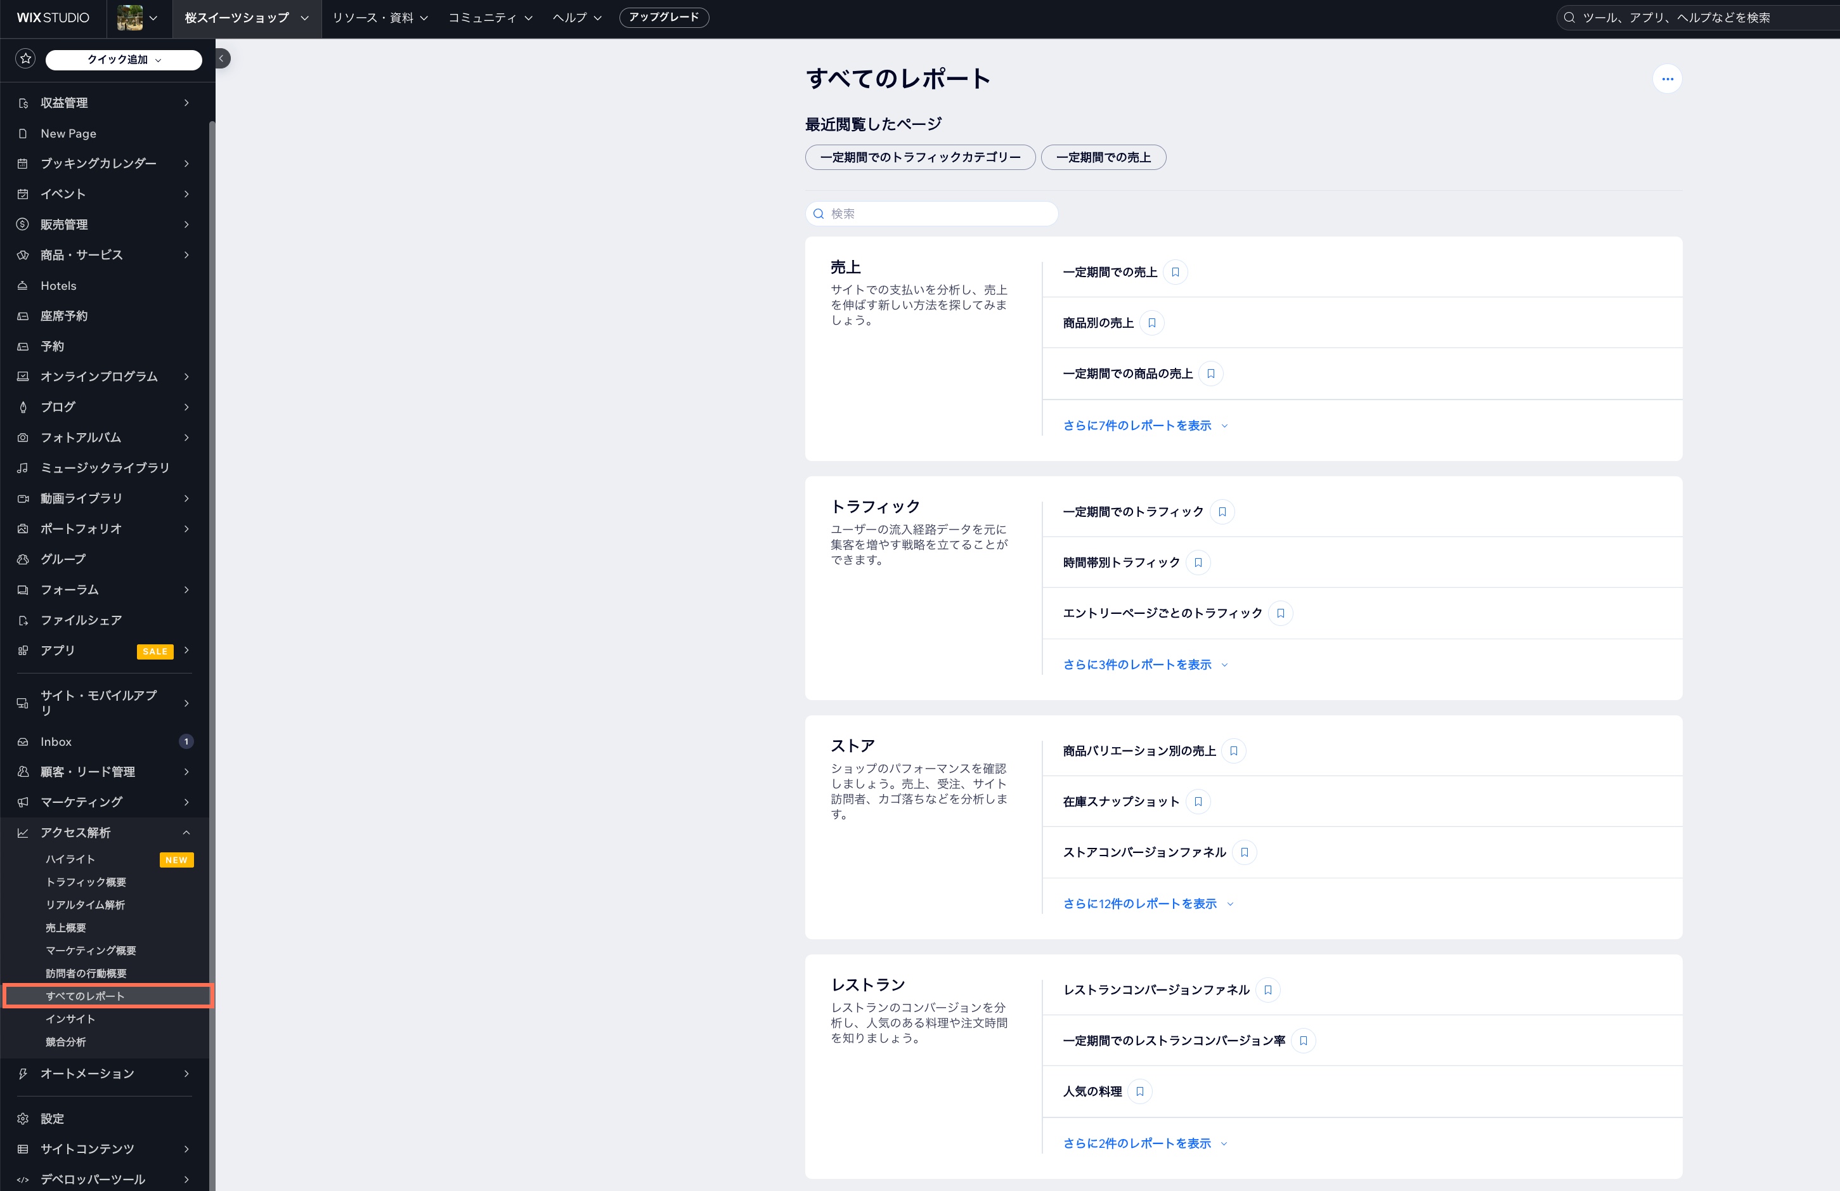Click the 設定 gear icon
This screenshot has height=1191, width=1840.
23,1119
